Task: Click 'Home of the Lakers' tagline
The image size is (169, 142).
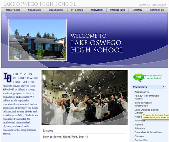Action: pyautogui.click(x=152, y=5)
